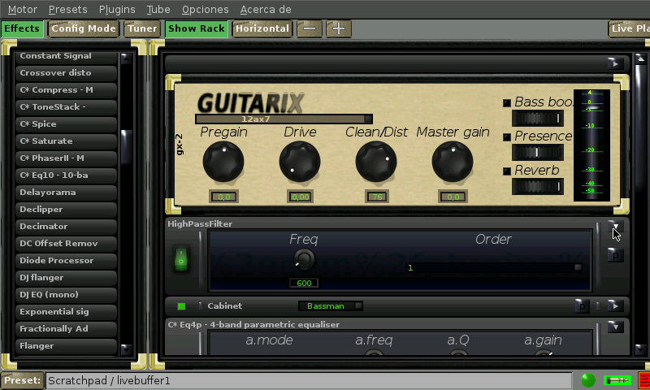Viewport: 650px width, 390px height.
Task: Open the Cabinet preset 'p' button
Action: coord(581,306)
